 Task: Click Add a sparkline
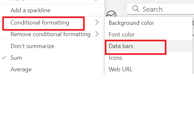pos(30,10)
